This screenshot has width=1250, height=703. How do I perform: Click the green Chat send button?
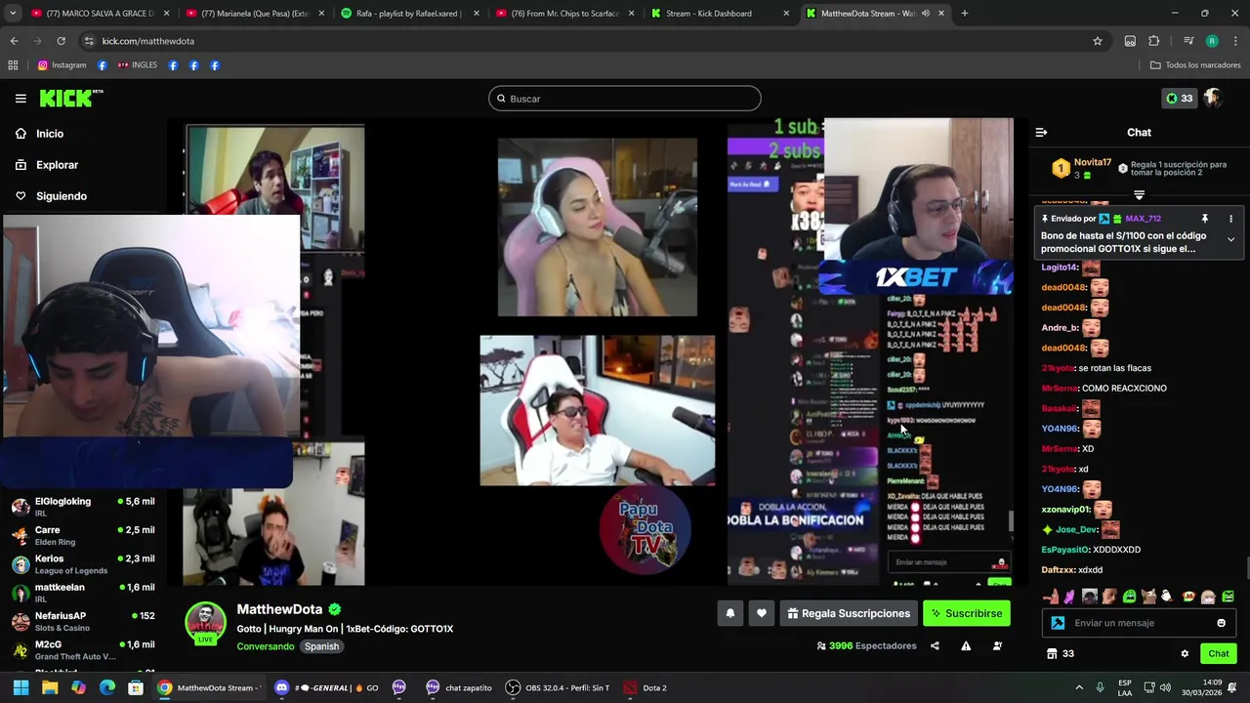coord(1218,653)
